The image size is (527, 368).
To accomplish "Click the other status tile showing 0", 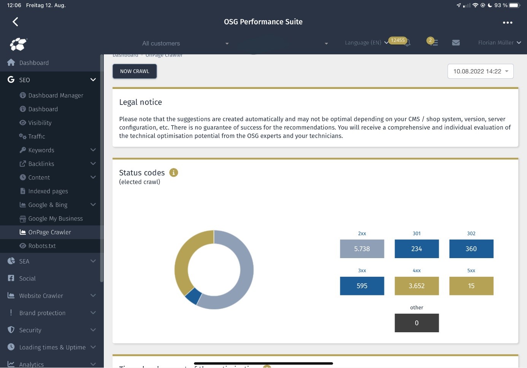I will 417,323.
